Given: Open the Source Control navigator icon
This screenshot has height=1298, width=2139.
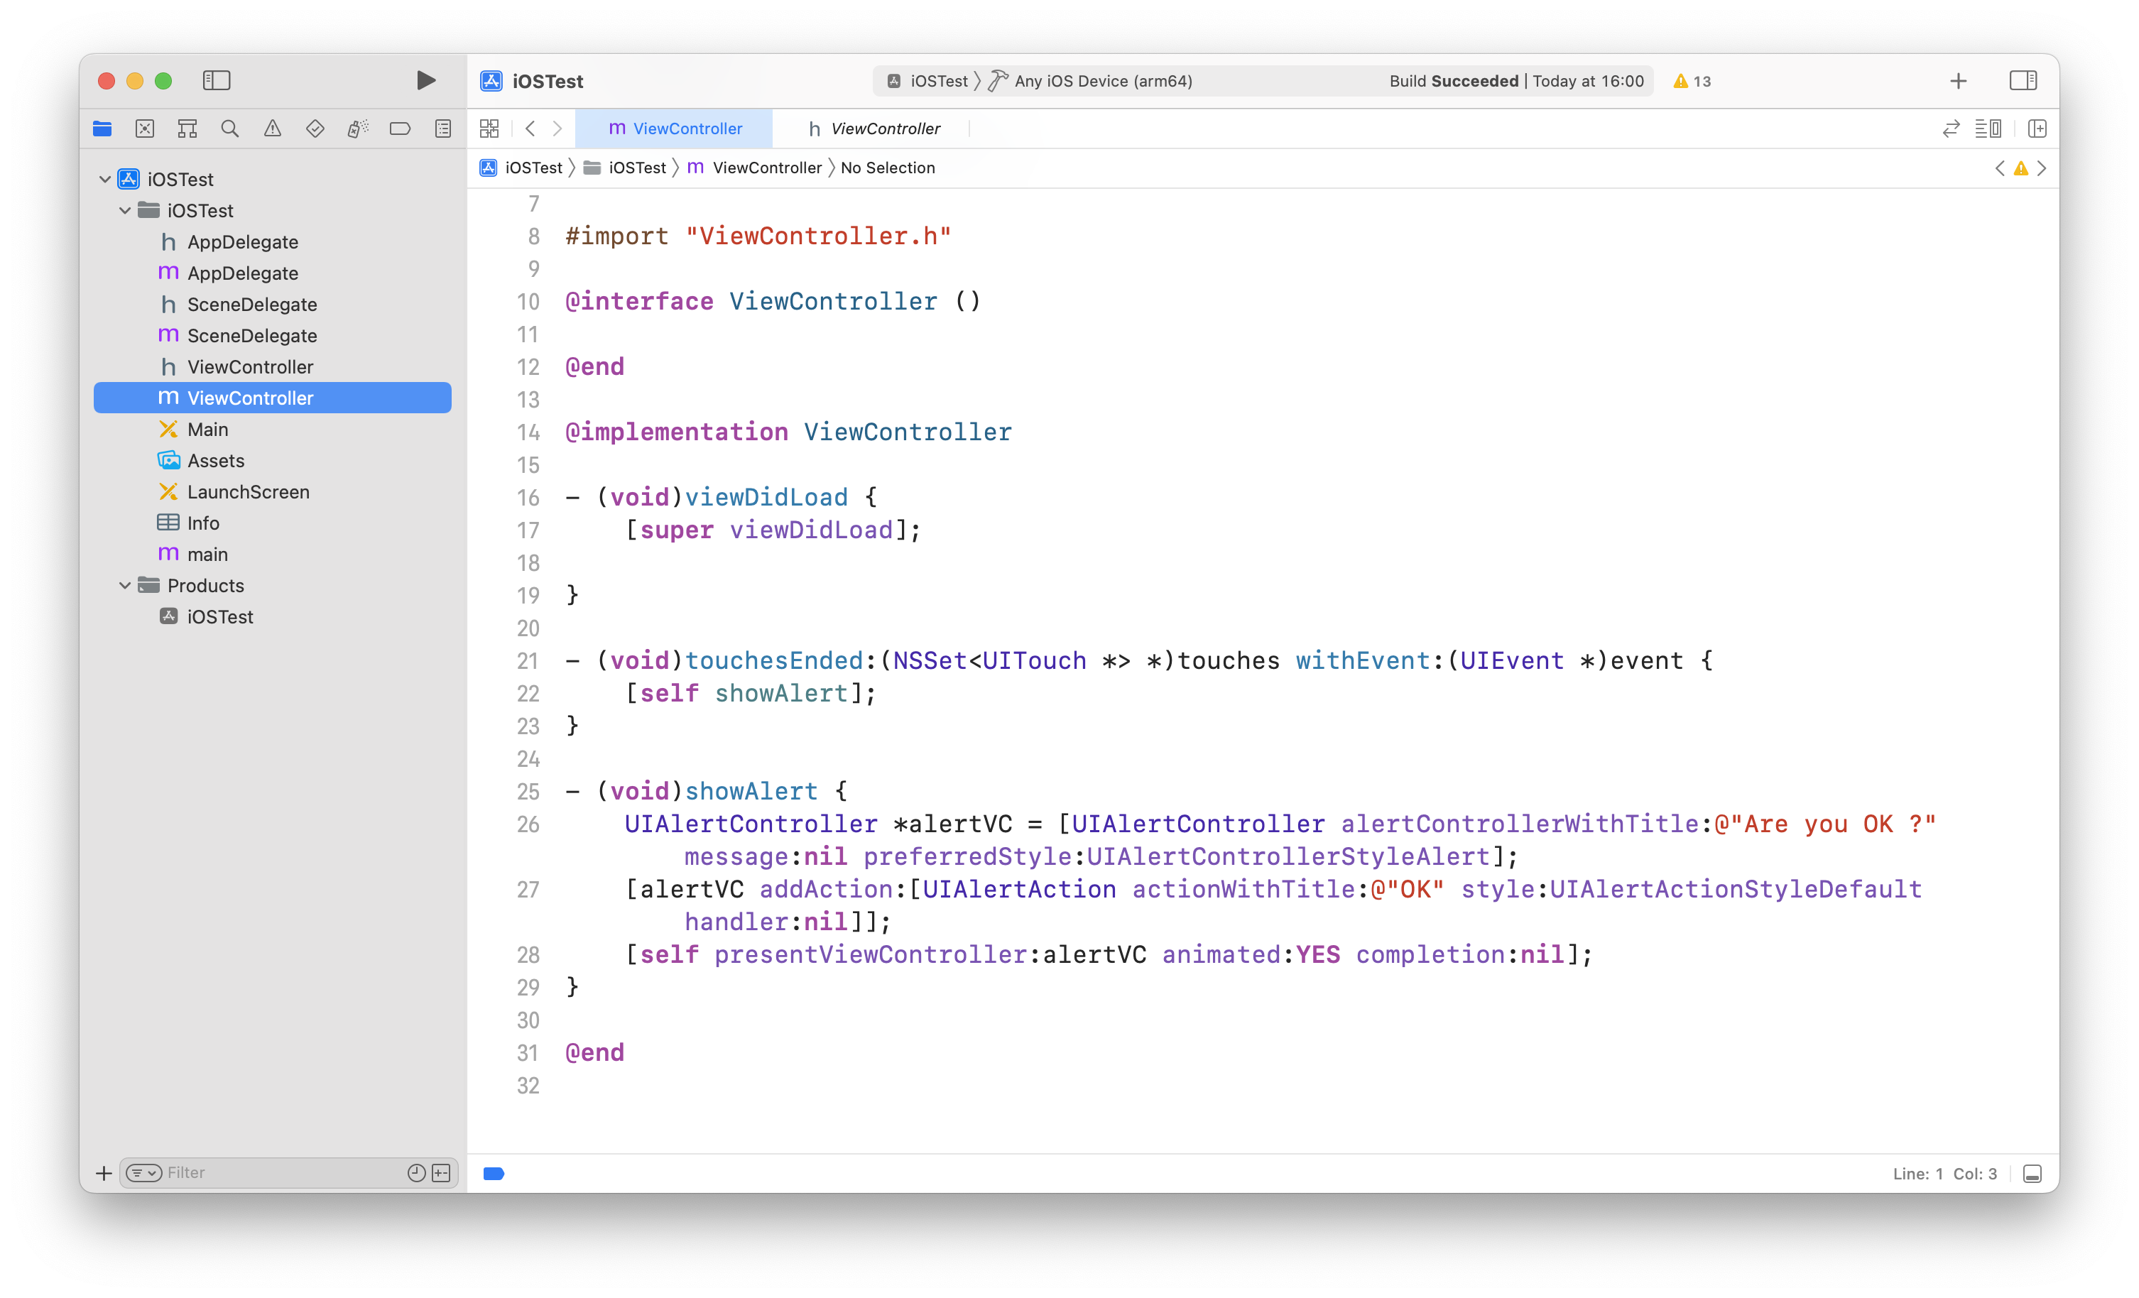Looking at the screenshot, I should coord(145,129).
